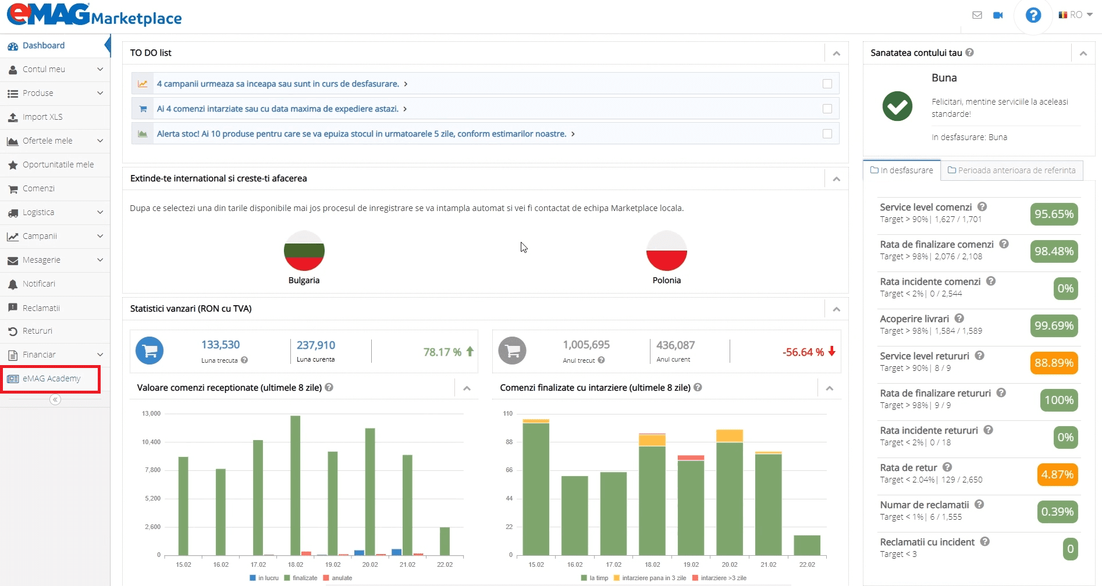Click the finalizate green legend swatch

tap(286, 578)
